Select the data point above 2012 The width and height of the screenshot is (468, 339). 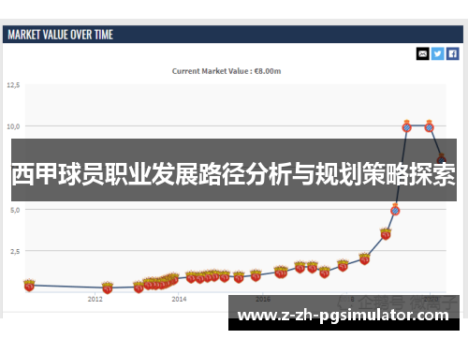(108, 287)
